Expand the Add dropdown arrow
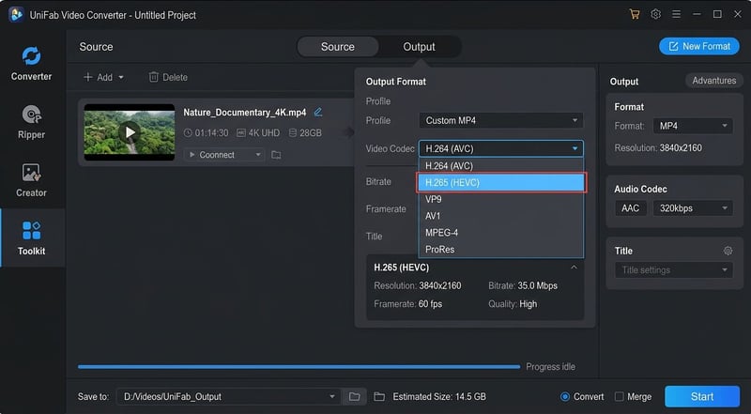 pos(121,77)
